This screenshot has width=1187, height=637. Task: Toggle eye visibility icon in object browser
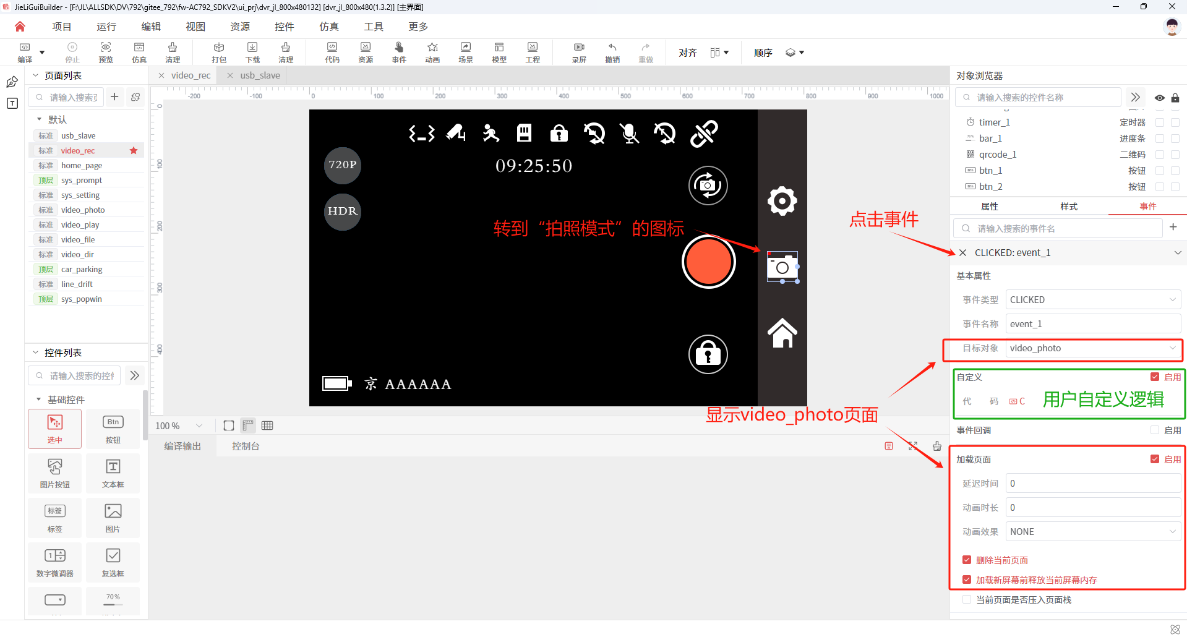coord(1159,98)
